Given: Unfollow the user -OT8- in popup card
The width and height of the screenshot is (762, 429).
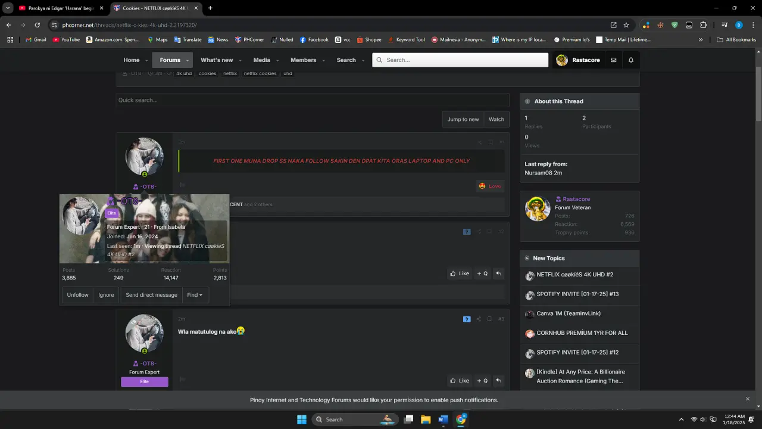Looking at the screenshot, I should [x=77, y=295].
